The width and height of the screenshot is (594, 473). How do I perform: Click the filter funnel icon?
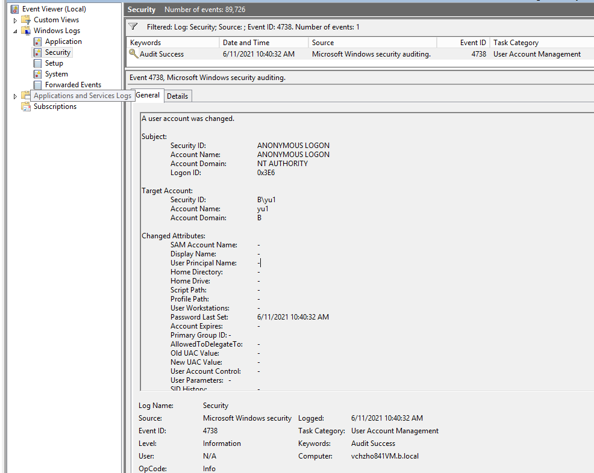(133, 26)
